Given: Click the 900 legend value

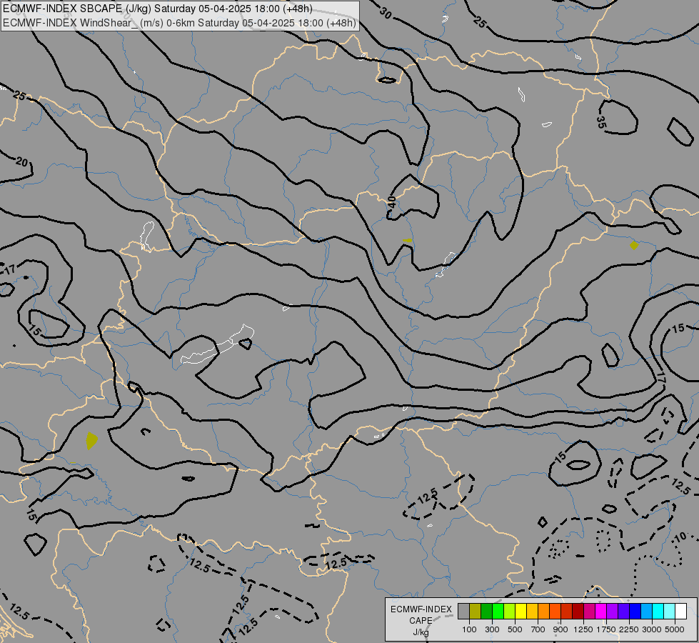Looking at the screenshot, I should click(560, 629).
